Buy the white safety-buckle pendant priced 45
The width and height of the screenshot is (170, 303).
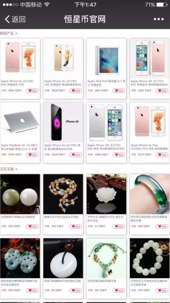pos(75,290)
